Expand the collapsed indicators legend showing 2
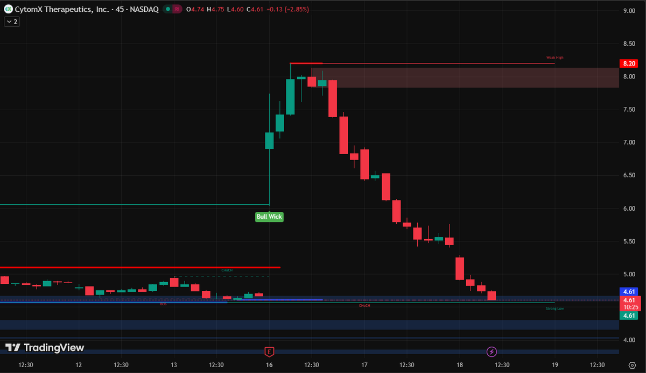 pyautogui.click(x=12, y=22)
